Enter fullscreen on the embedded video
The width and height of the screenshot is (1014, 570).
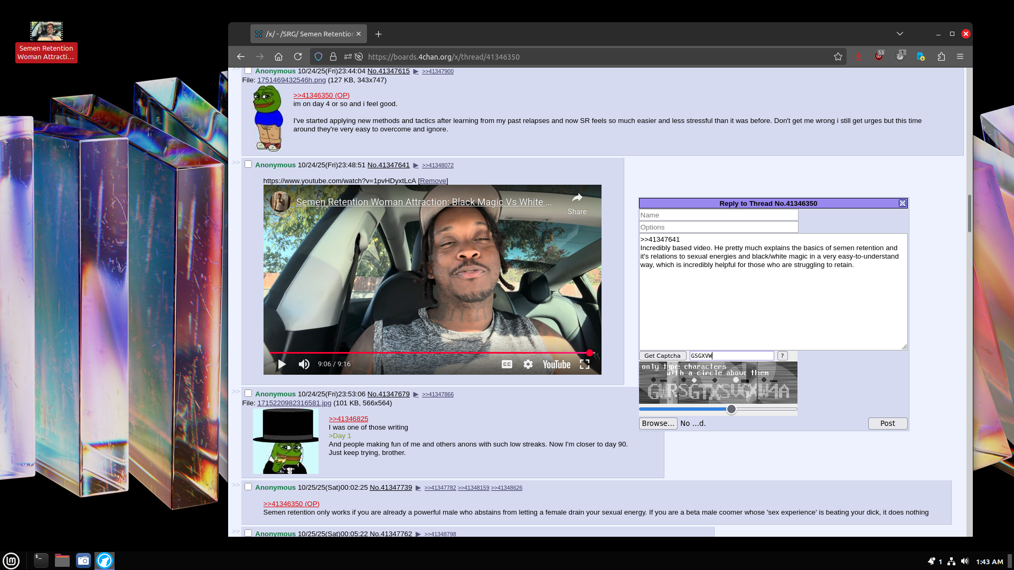585,364
